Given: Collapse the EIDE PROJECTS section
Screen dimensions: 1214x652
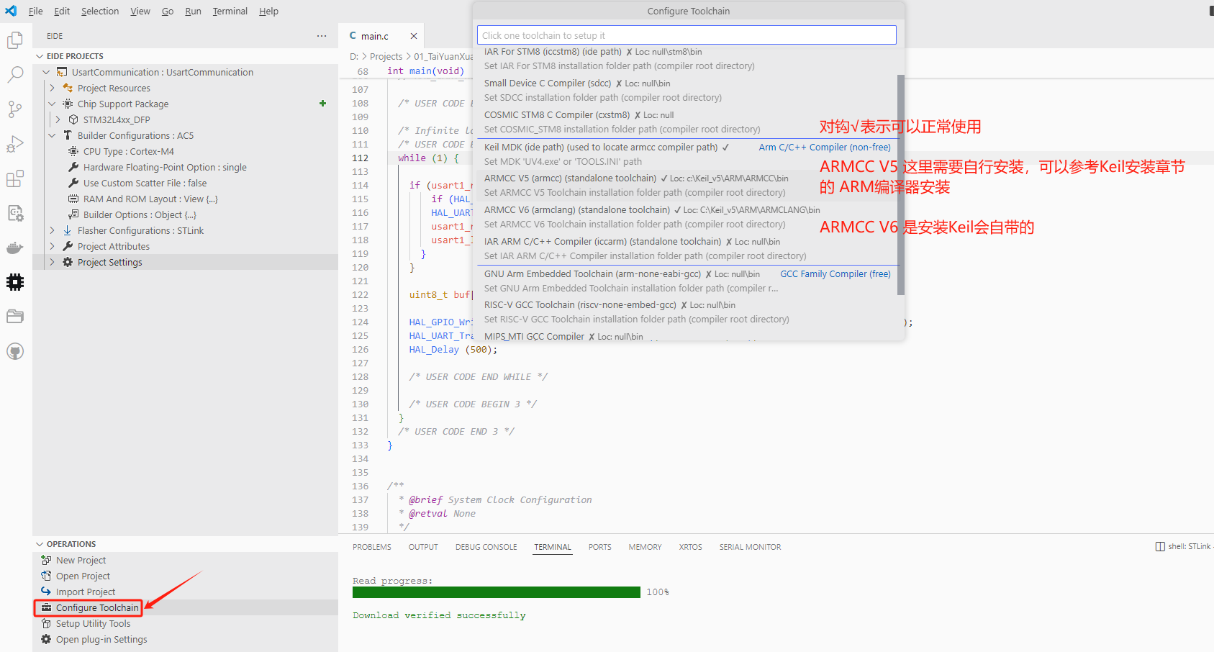Looking at the screenshot, I should coord(40,56).
